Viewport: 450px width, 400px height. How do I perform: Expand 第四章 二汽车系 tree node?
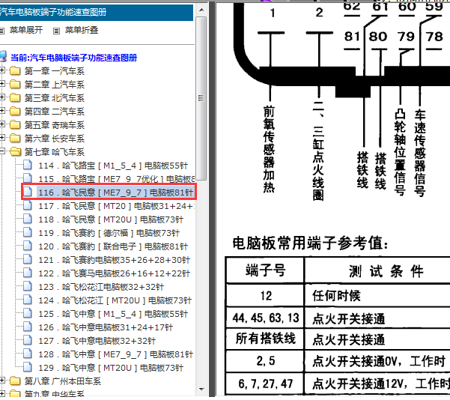(2, 111)
